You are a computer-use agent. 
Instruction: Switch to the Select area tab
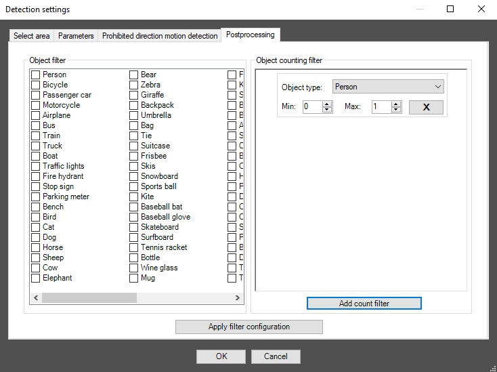click(x=32, y=36)
